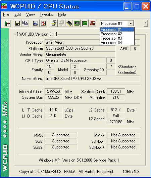
Task: Click the green circuit board icon
Action: tap(85, 23)
